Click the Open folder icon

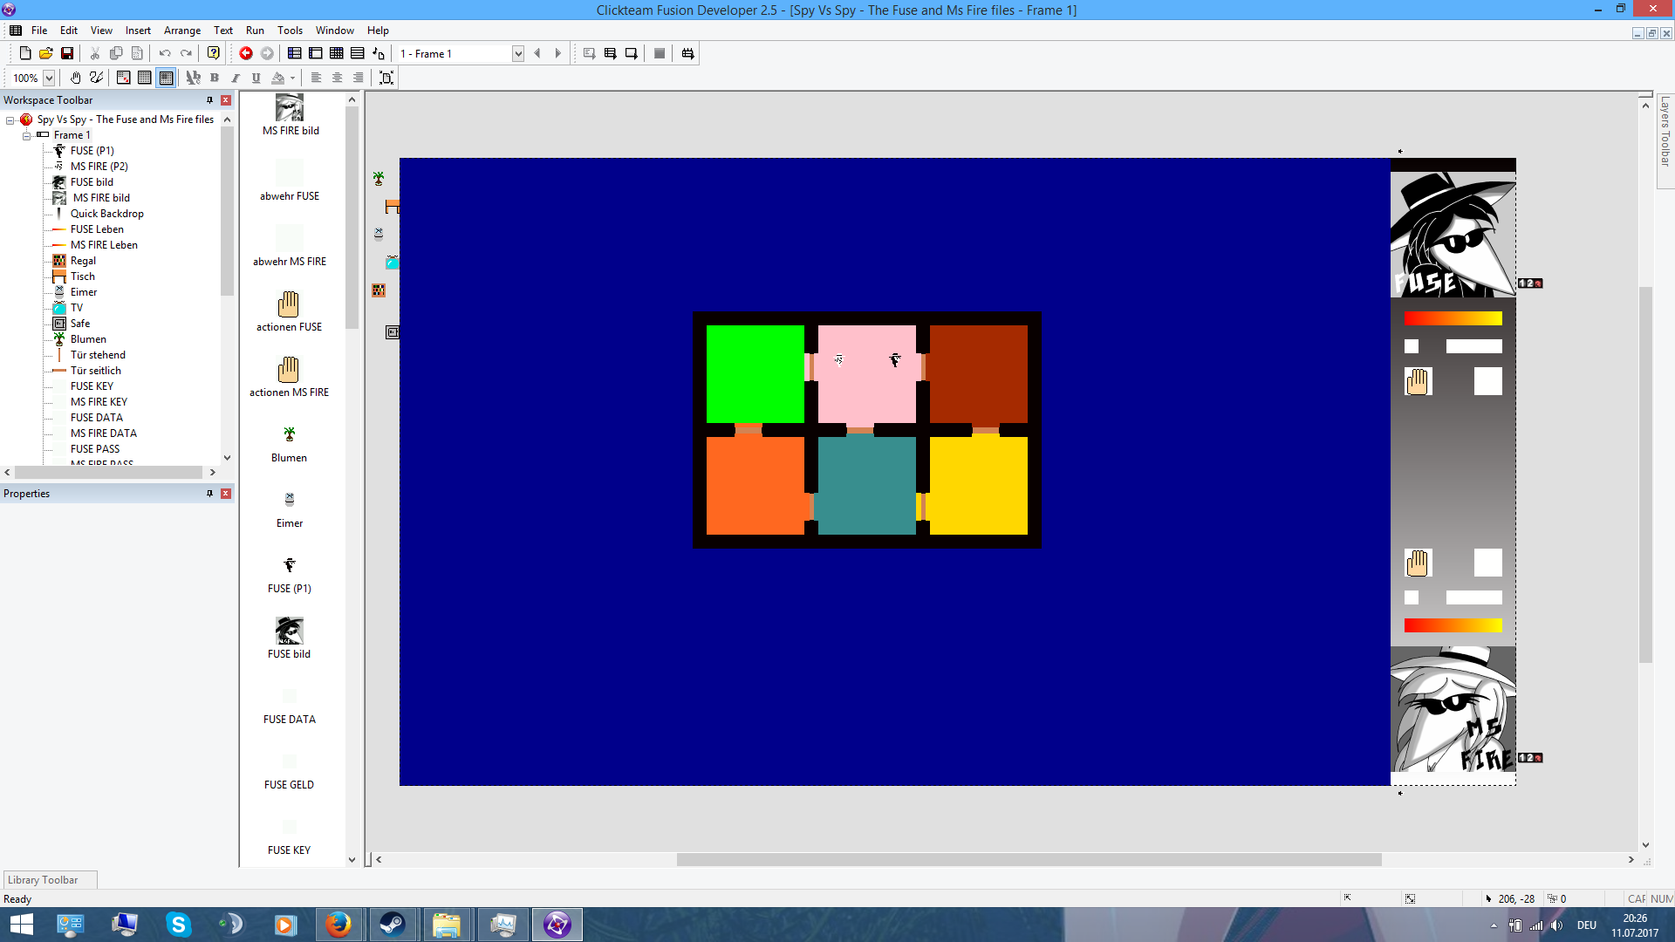pyautogui.click(x=45, y=53)
